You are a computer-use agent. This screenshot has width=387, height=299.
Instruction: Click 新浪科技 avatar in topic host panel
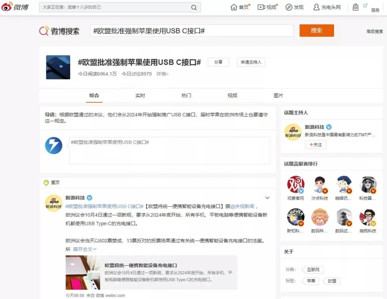293,132
